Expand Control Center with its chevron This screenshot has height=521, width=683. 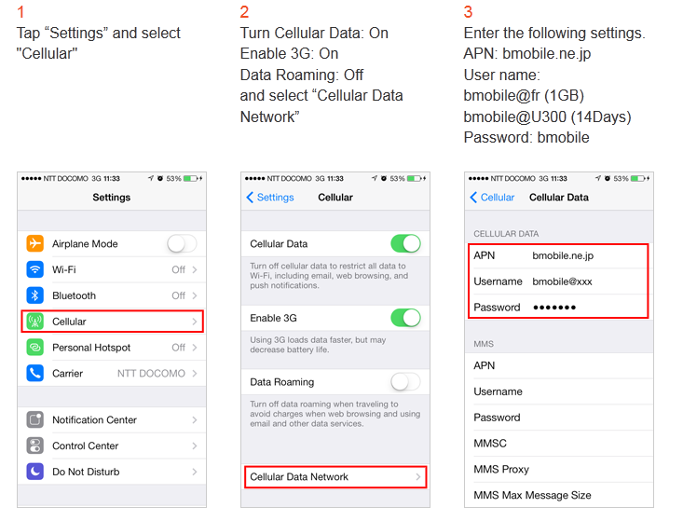(195, 446)
